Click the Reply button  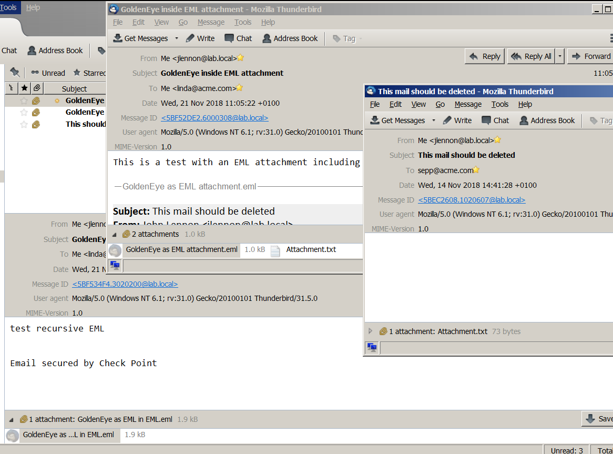point(485,56)
